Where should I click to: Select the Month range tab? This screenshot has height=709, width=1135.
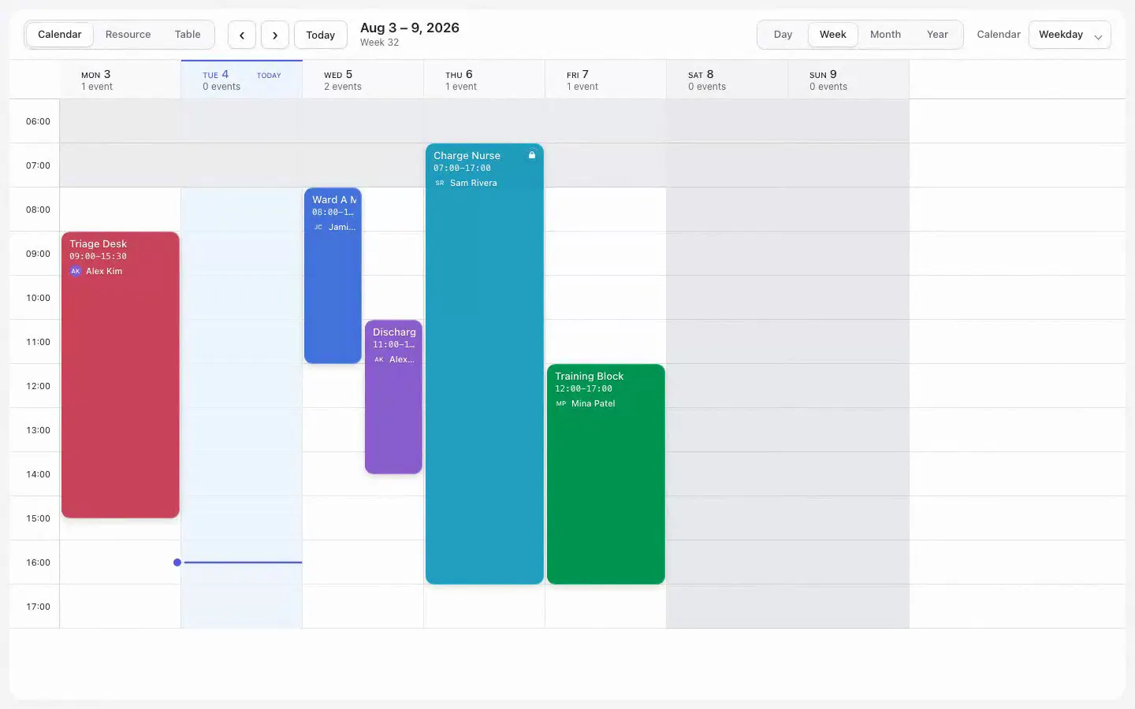click(885, 35)
